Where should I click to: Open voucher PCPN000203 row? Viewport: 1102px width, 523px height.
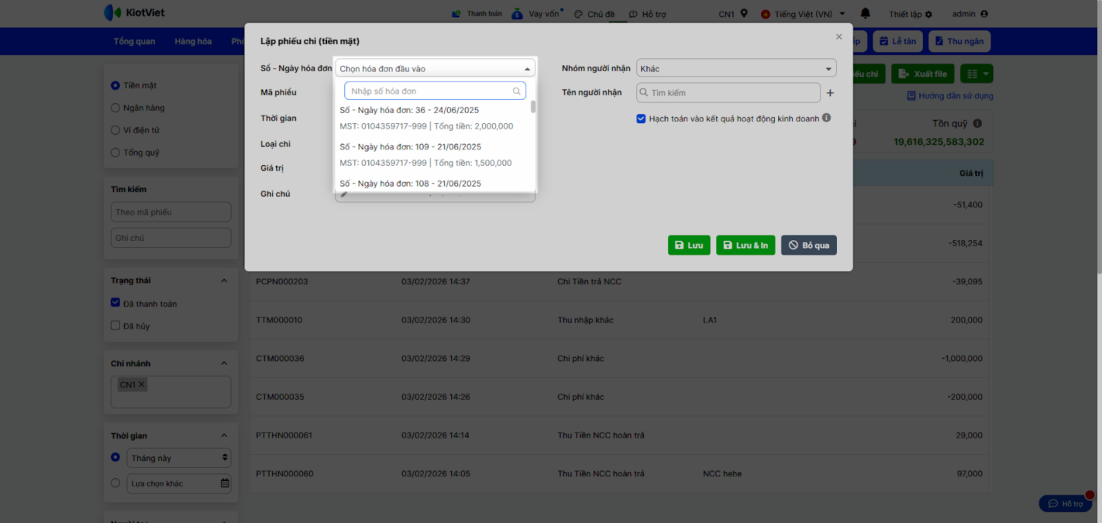(621, 281)
